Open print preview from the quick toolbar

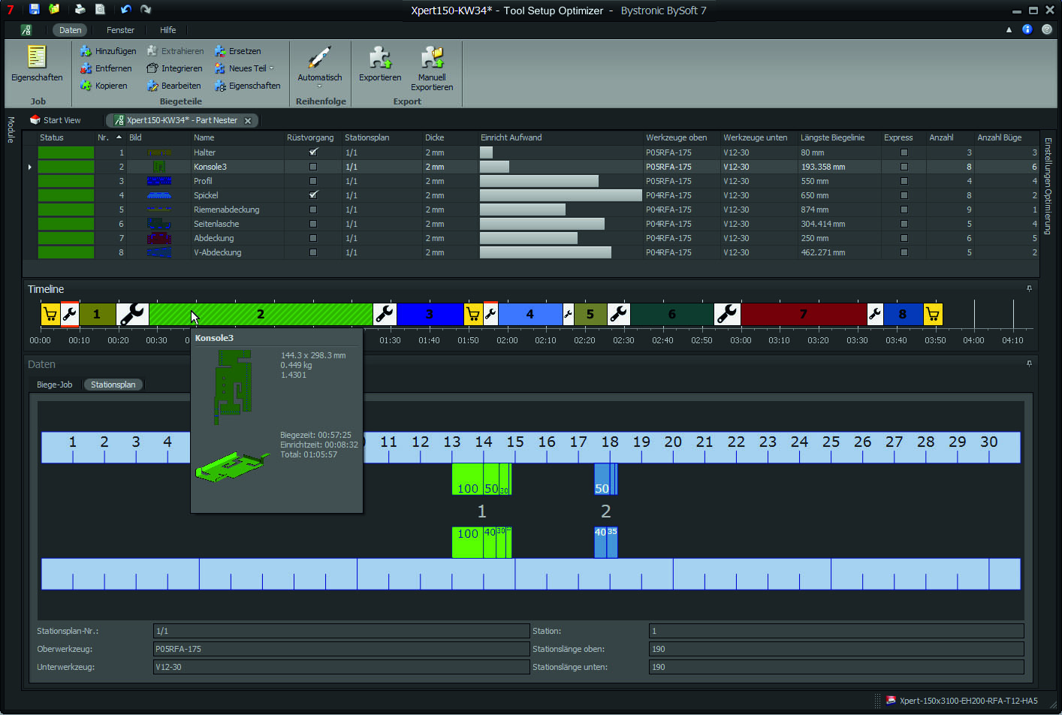tap(100, 9)
